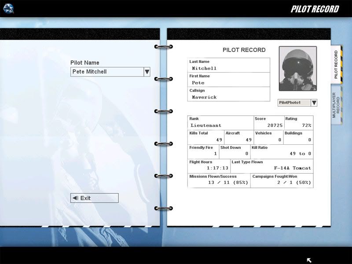This screenshot has width=352, height=264.
Task: Click the Vehicles kills cell
Action: coord(268,137)
